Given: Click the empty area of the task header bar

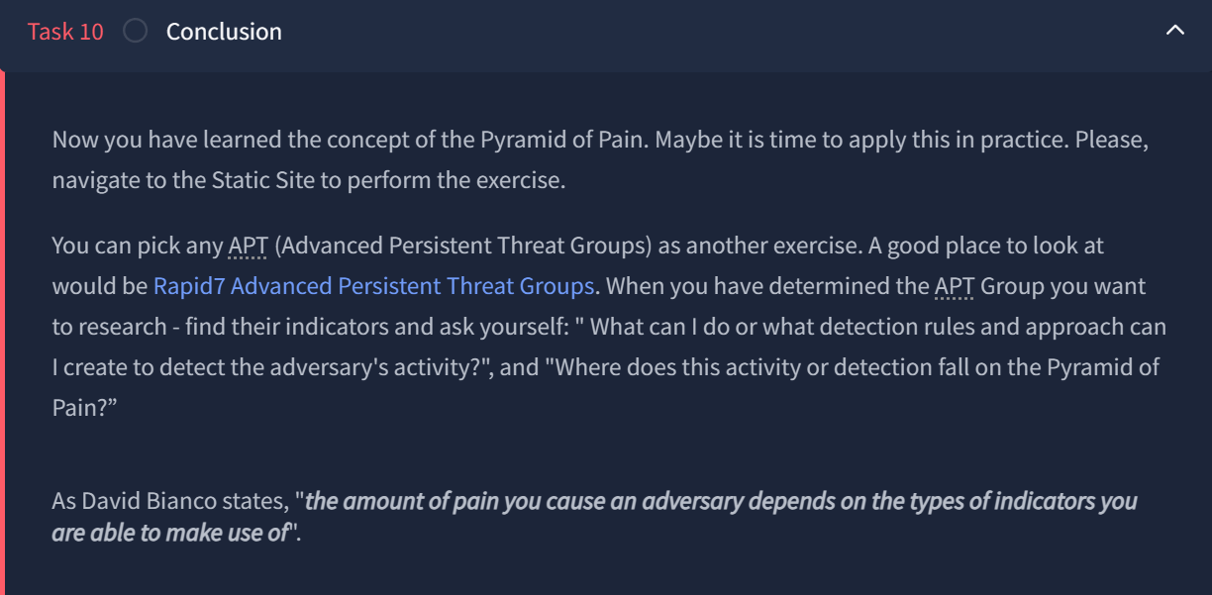Looking at the screenshot, I should [693, 31].
